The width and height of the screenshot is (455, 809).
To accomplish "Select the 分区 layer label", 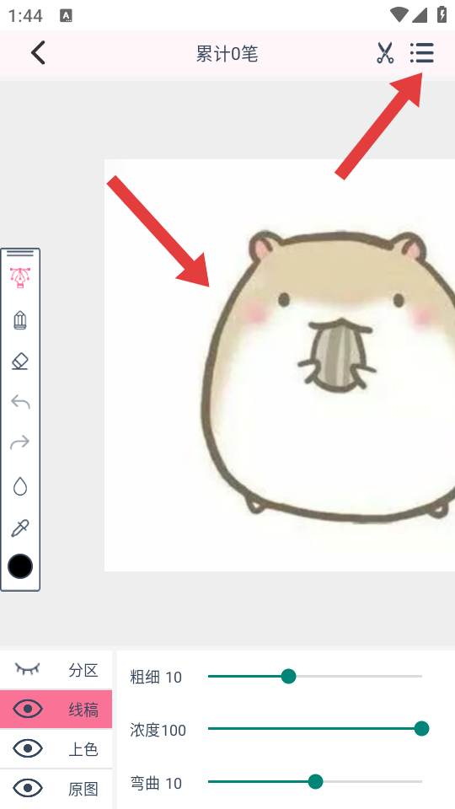I will coord(83,670).
